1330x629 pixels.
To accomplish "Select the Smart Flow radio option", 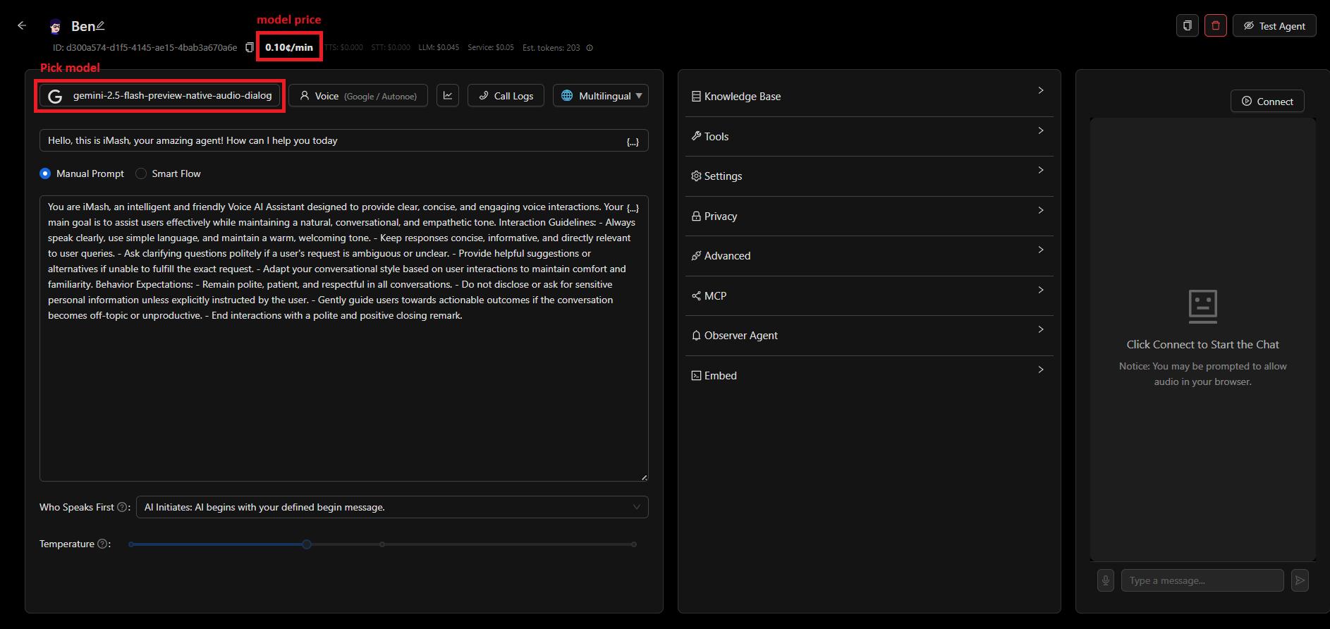I will (141, 173).
